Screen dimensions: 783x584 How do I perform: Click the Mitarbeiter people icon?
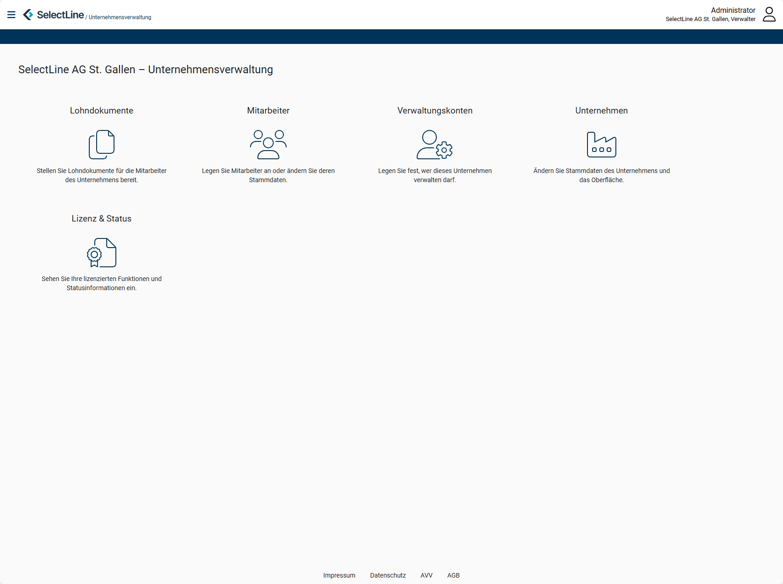pos(268,145)
